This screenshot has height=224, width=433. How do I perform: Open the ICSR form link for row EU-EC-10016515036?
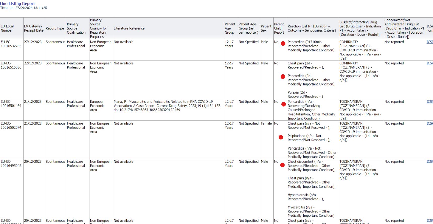pos(430,63)
